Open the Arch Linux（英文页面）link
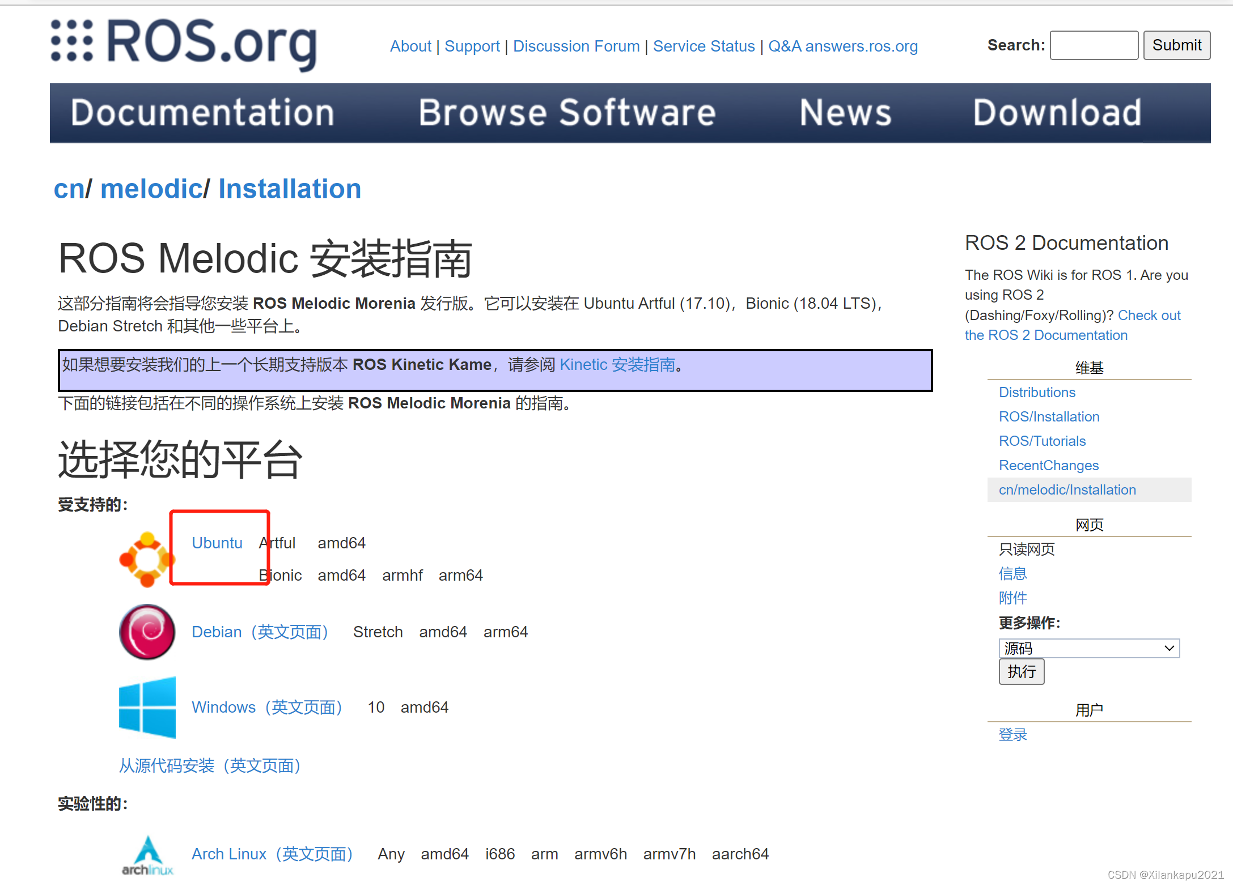Screen dimensions: 1233x886 pyautogui.click(x=273, y=854)
